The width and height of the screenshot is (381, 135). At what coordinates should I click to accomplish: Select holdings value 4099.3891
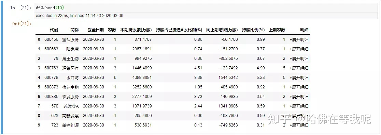142,78
